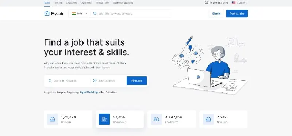Click the magnifier icon in the header search
Image resolution: width=292 pixels, height=136 pixels.
(95, 14)
